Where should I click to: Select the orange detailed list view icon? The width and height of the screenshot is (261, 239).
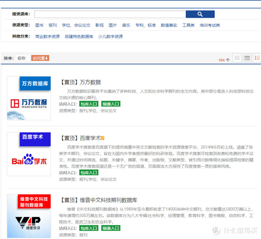[x=257, y=58]
